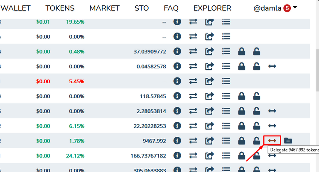Click unstake open lock in 118.57845 row
The width and height of the screenshot is (319, 172).
coord(257,96)
